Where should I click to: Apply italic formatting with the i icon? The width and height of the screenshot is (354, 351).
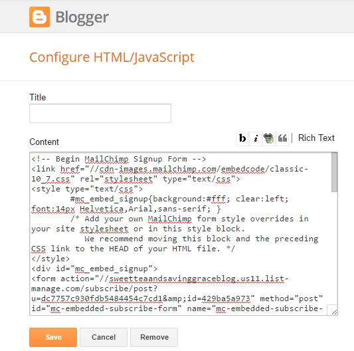[x=256, y=138]
